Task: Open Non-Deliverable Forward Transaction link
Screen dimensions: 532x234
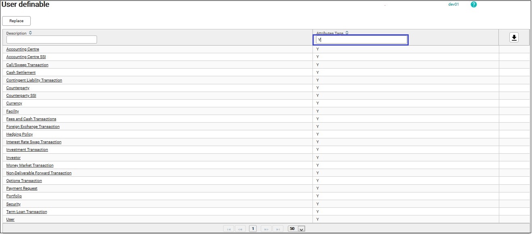Action: [39, 173]
